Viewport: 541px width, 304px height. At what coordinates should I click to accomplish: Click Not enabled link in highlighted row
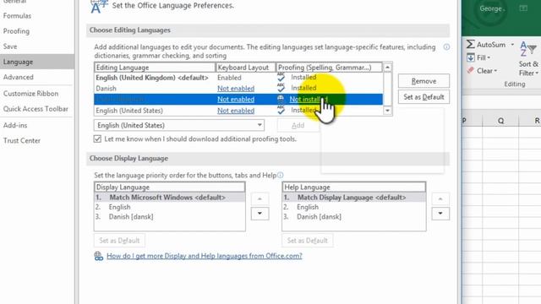pyautogui.click(x=236, y=100)
